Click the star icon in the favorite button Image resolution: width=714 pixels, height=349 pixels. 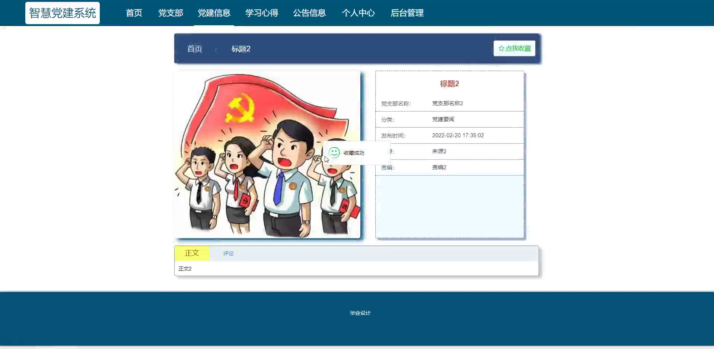[501, 48]
